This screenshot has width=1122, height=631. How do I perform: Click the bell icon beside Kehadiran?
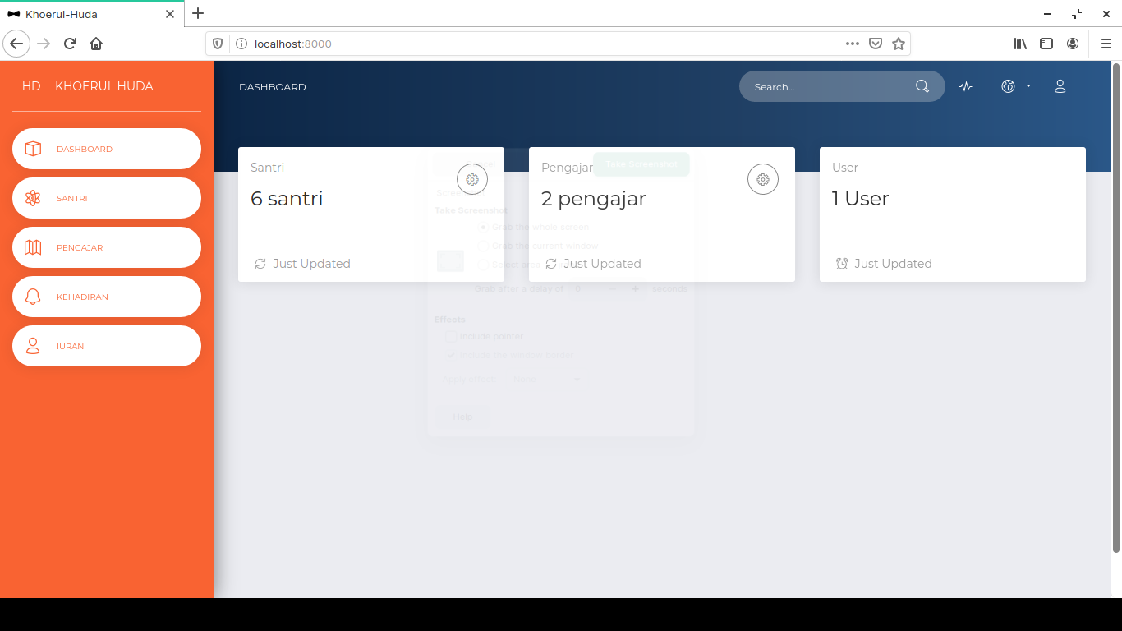33,297
